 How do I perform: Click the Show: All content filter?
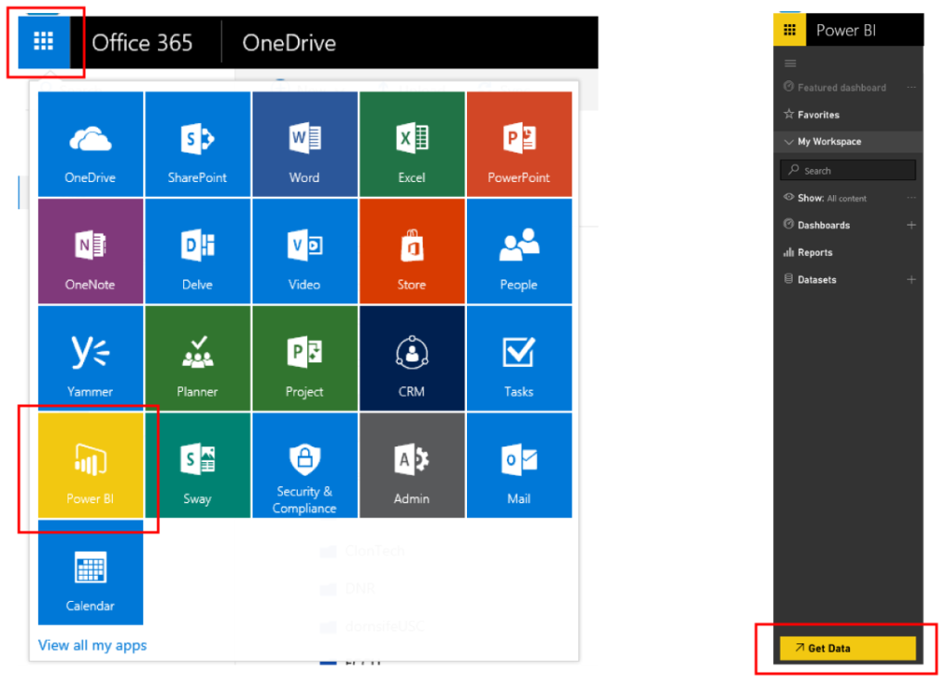[x=831, y=198]
